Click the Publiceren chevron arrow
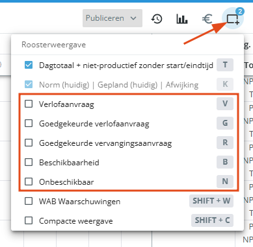The image size is (253, 247). [133, 18]
